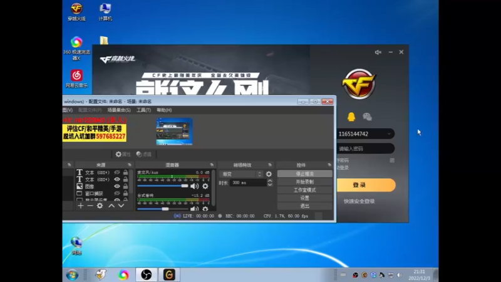
Task: Open 360 browser from the taskbar
Action: [123, 274]
